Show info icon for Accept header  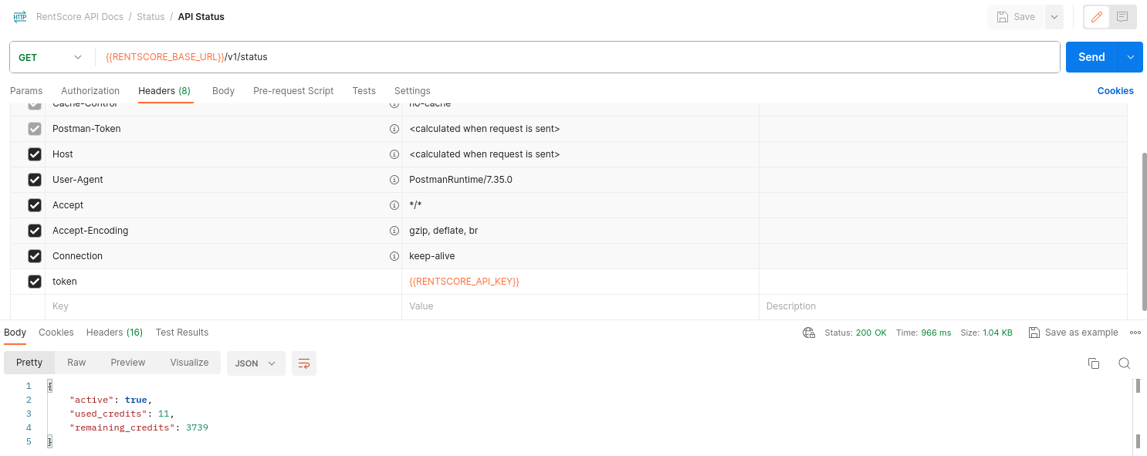pyautogui.click(x=394, y=205)
